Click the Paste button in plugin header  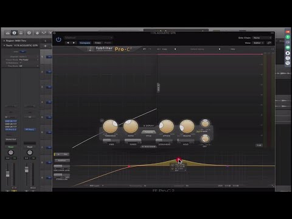tap(108, 43)
